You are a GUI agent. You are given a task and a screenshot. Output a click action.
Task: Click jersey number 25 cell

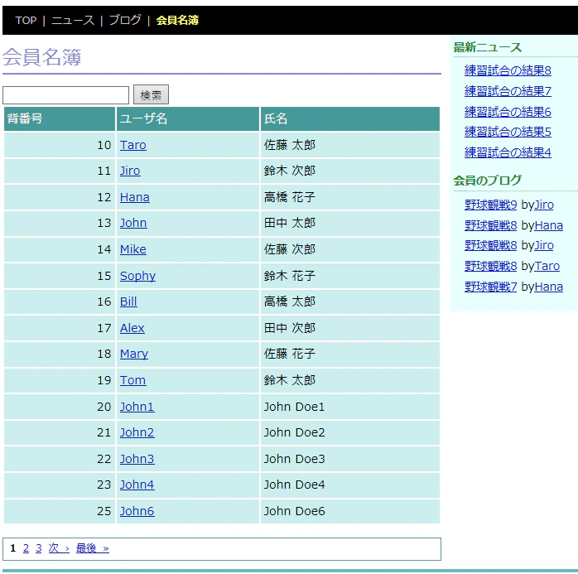coord(60,511)
